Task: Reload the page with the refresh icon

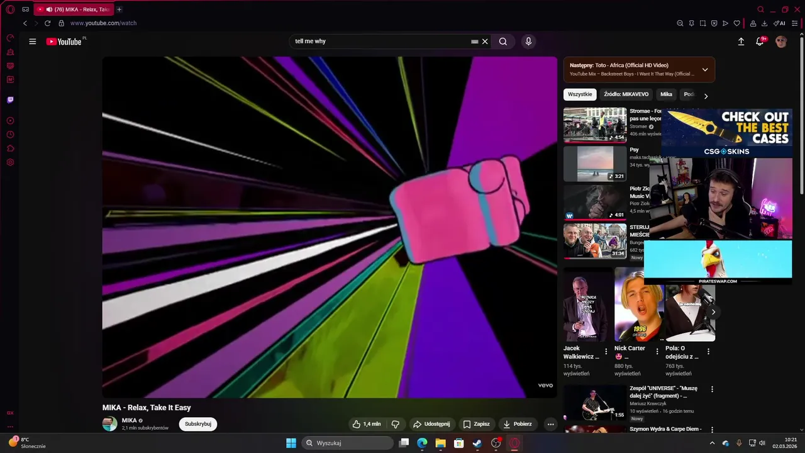Action: coord(47,23)
